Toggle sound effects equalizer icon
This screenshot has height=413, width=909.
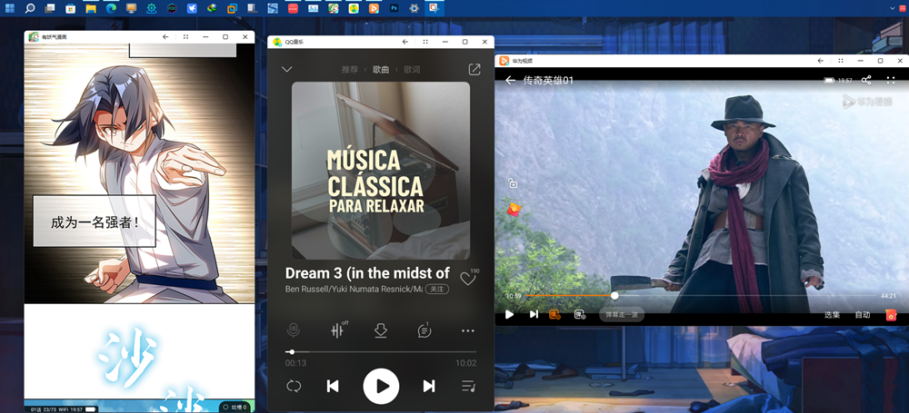coord(338,330)
